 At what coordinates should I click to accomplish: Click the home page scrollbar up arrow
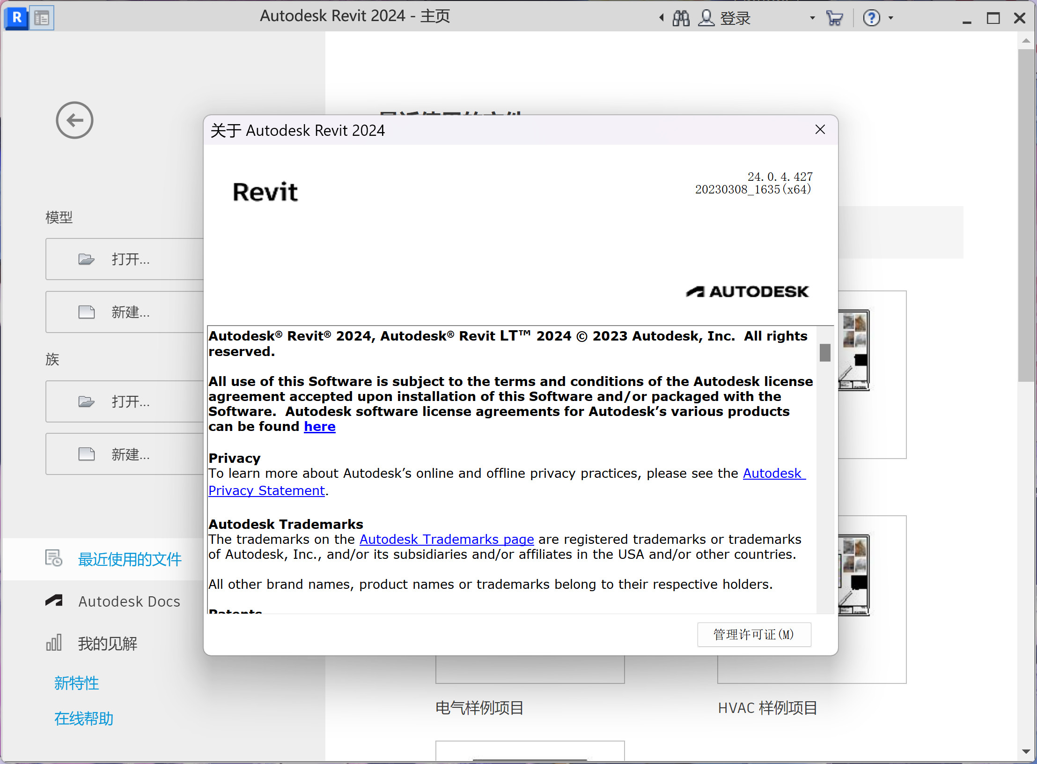point(1026,41)
